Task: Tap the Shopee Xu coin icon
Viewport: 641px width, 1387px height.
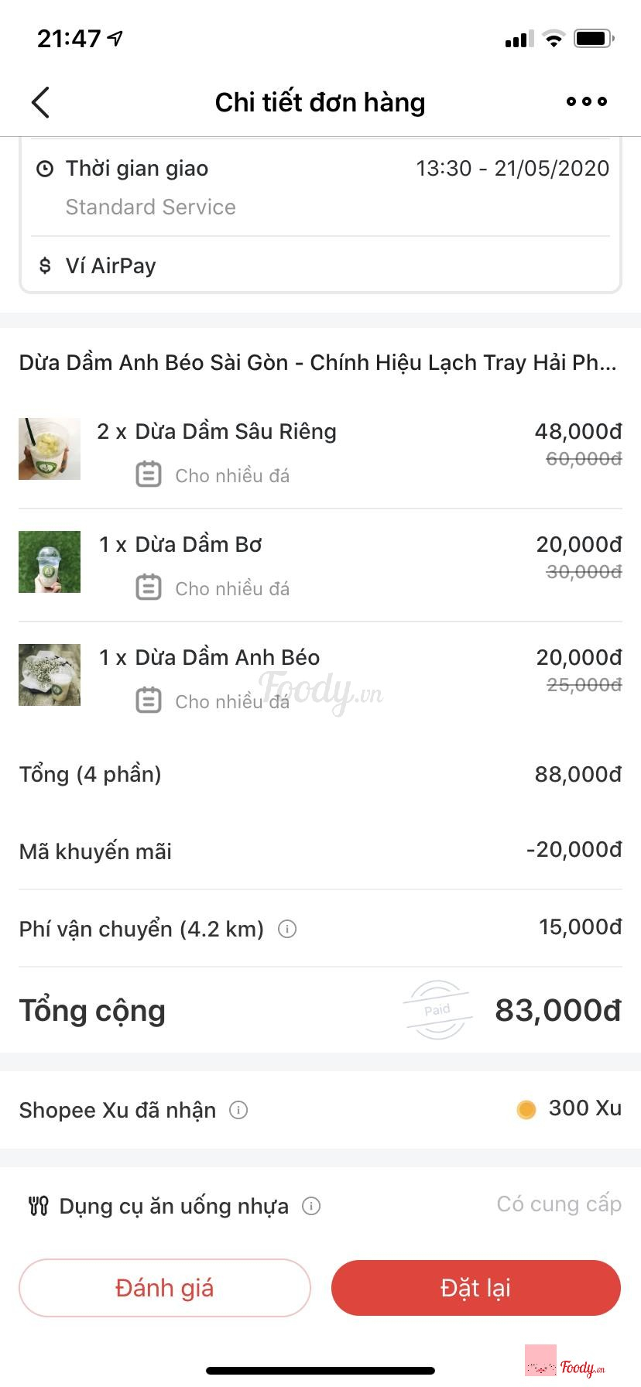Action: [526, 1110]
